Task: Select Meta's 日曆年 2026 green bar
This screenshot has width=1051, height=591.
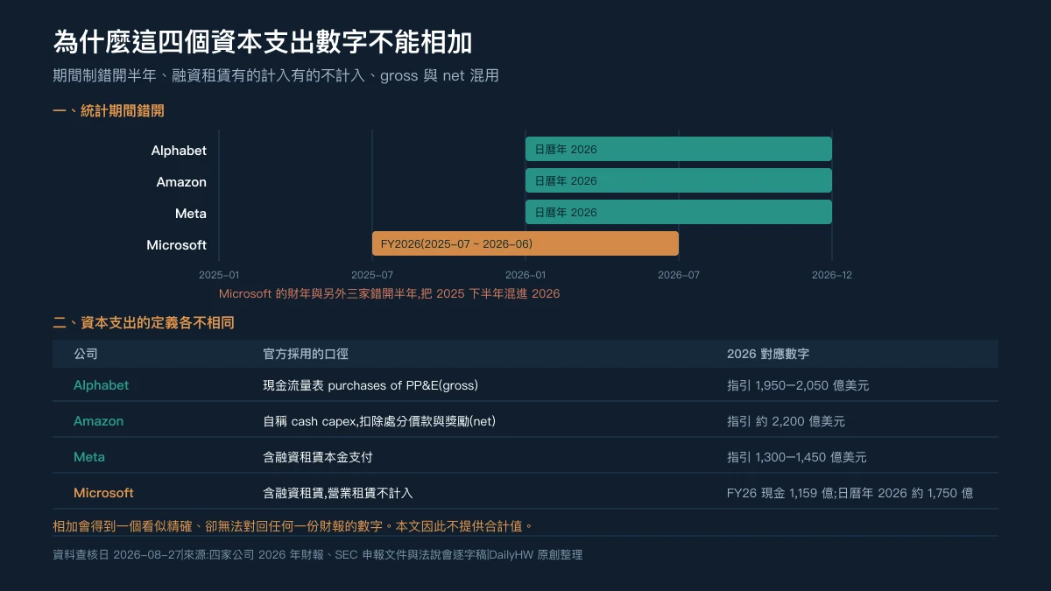Action: tap(679, 213)
